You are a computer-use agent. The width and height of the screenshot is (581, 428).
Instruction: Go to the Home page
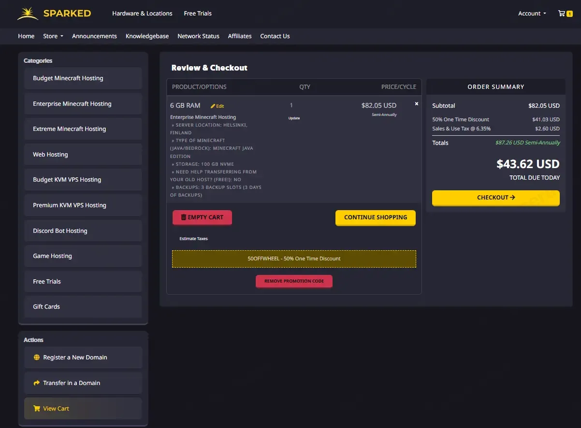pyautogui.click(x=26, y=36)
